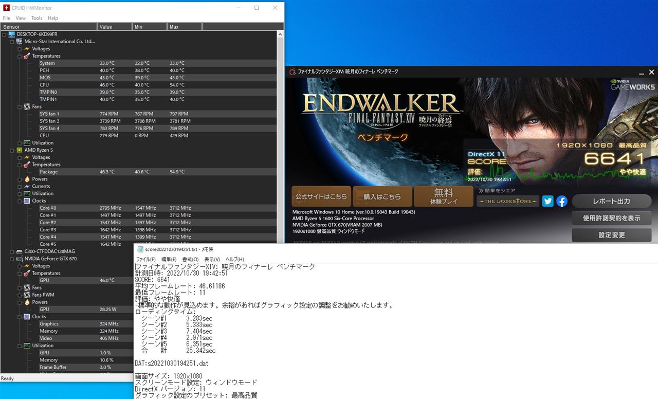Click the benchmark window title bar icon
This screenshot has width=658, height=399.
point(293,71)
